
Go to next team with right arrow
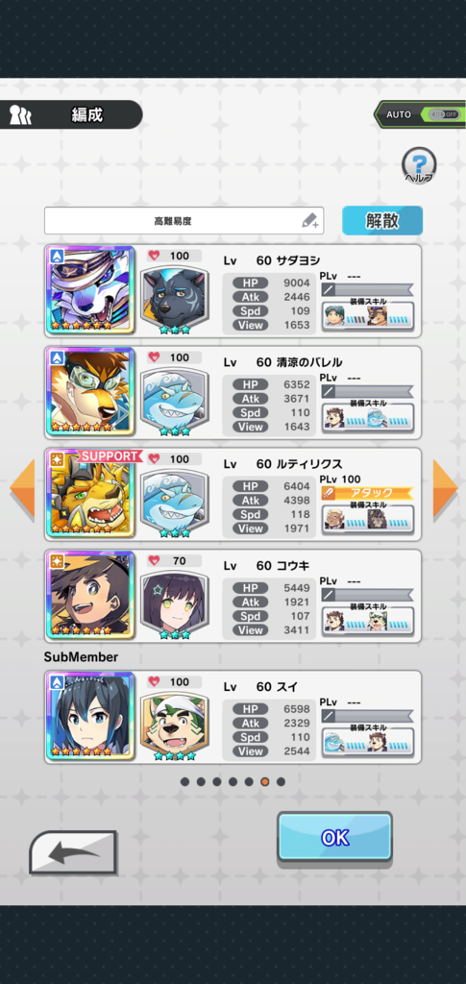445,488
